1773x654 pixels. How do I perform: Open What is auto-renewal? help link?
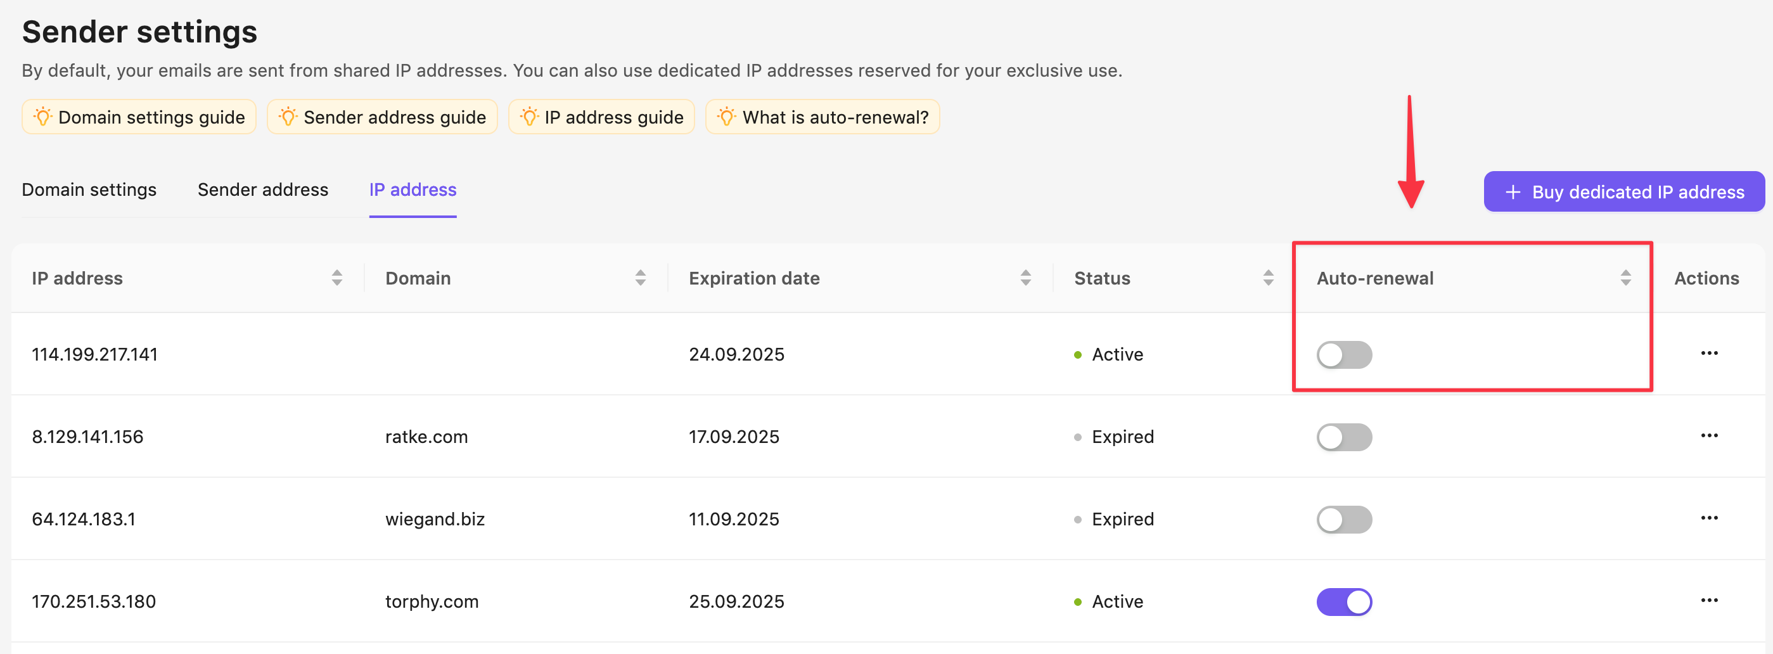tap(822, 117)
